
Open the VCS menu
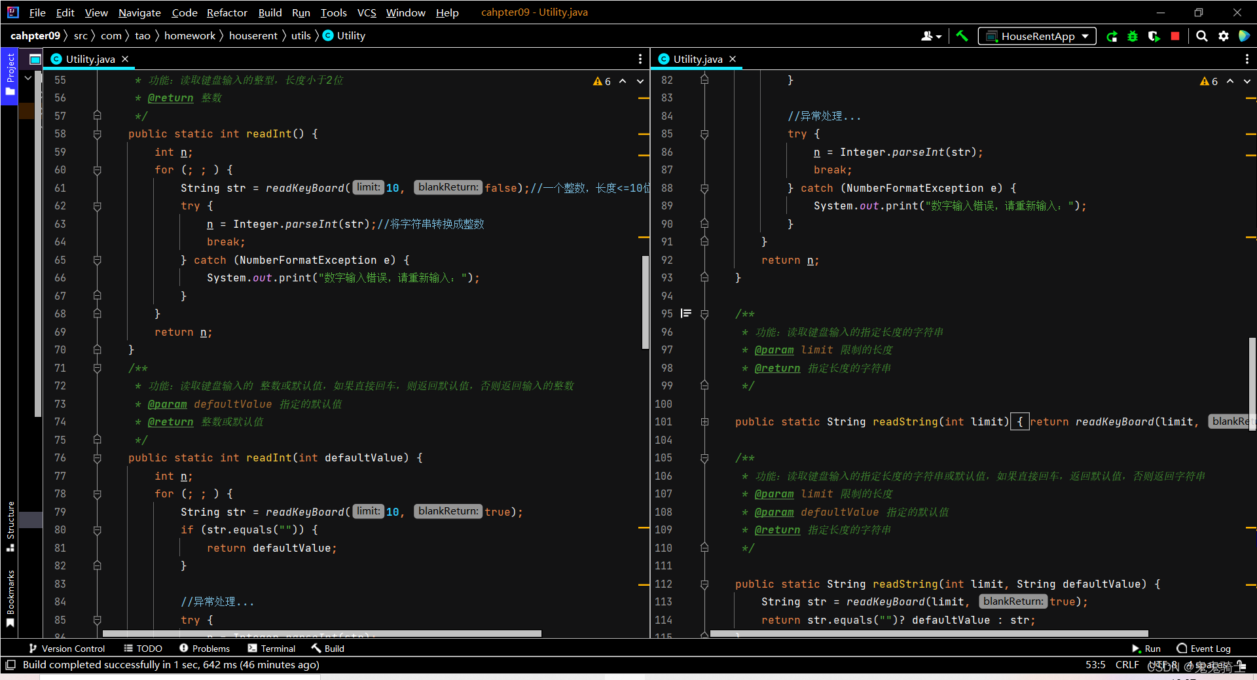(x=367, y=12)
